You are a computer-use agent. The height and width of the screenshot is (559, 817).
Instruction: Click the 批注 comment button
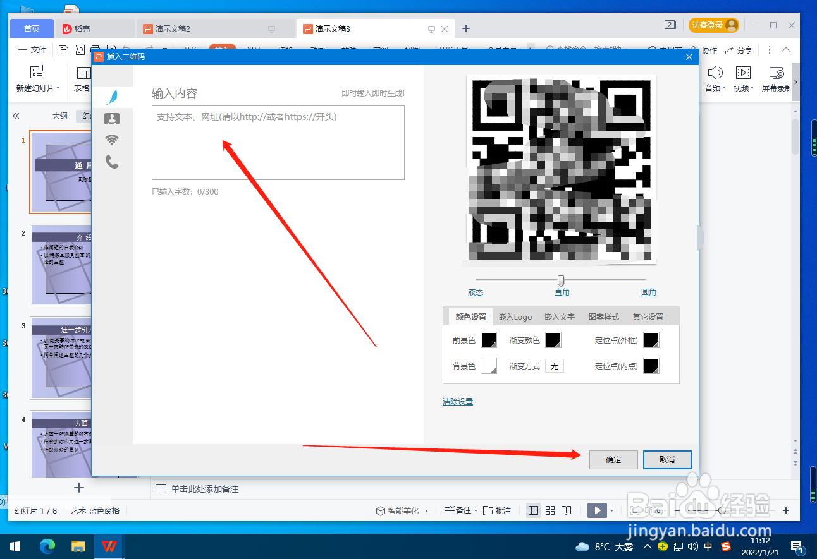pos(497,510)
